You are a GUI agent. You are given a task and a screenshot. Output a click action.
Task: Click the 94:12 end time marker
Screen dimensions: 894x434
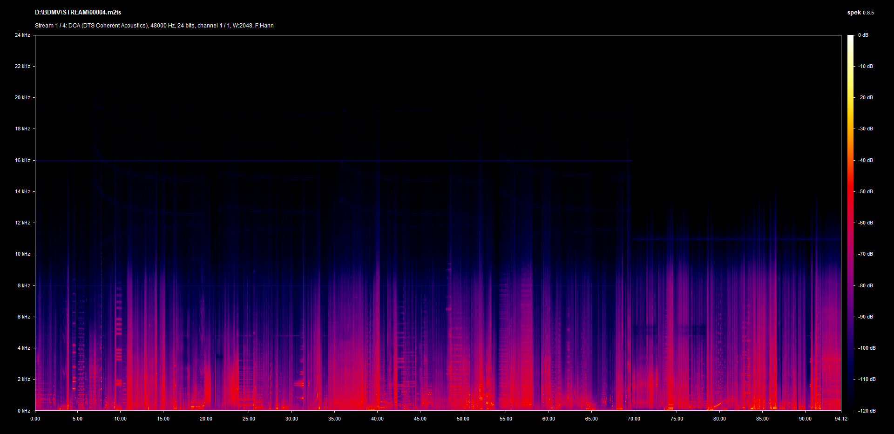click(x=841, y=419)
